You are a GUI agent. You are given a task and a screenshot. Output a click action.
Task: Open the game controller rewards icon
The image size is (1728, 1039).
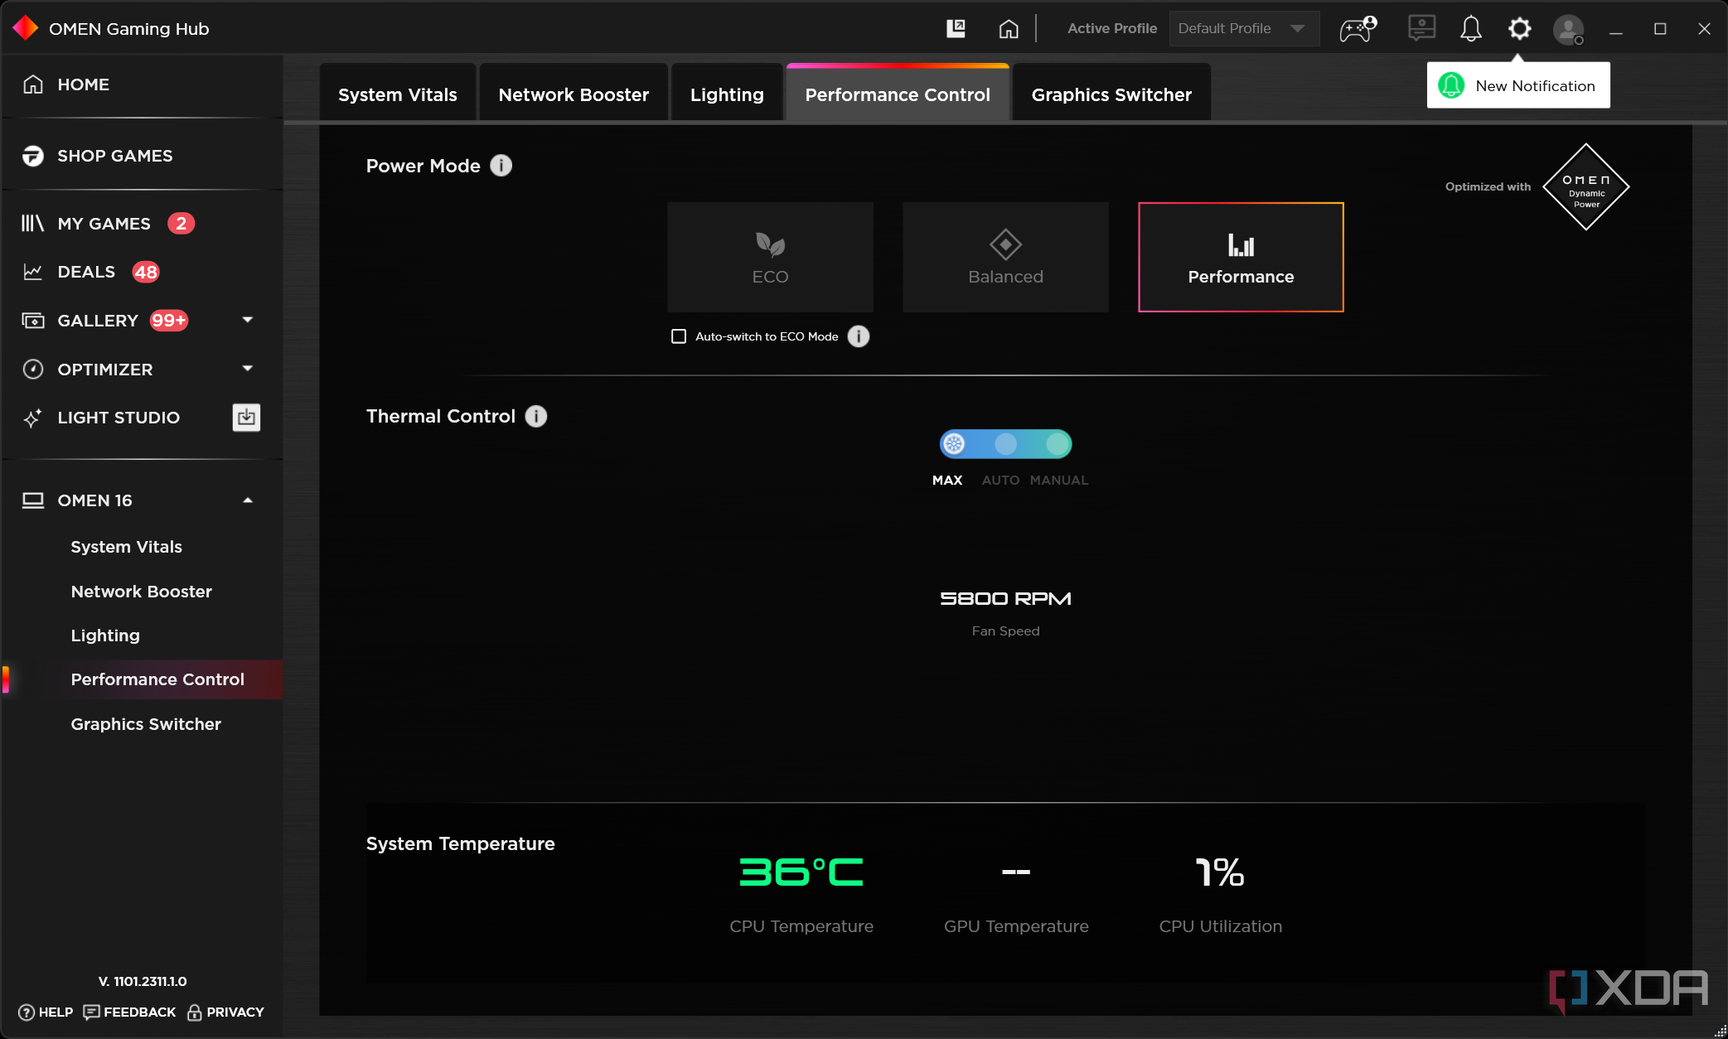[x=1358, y=29]
